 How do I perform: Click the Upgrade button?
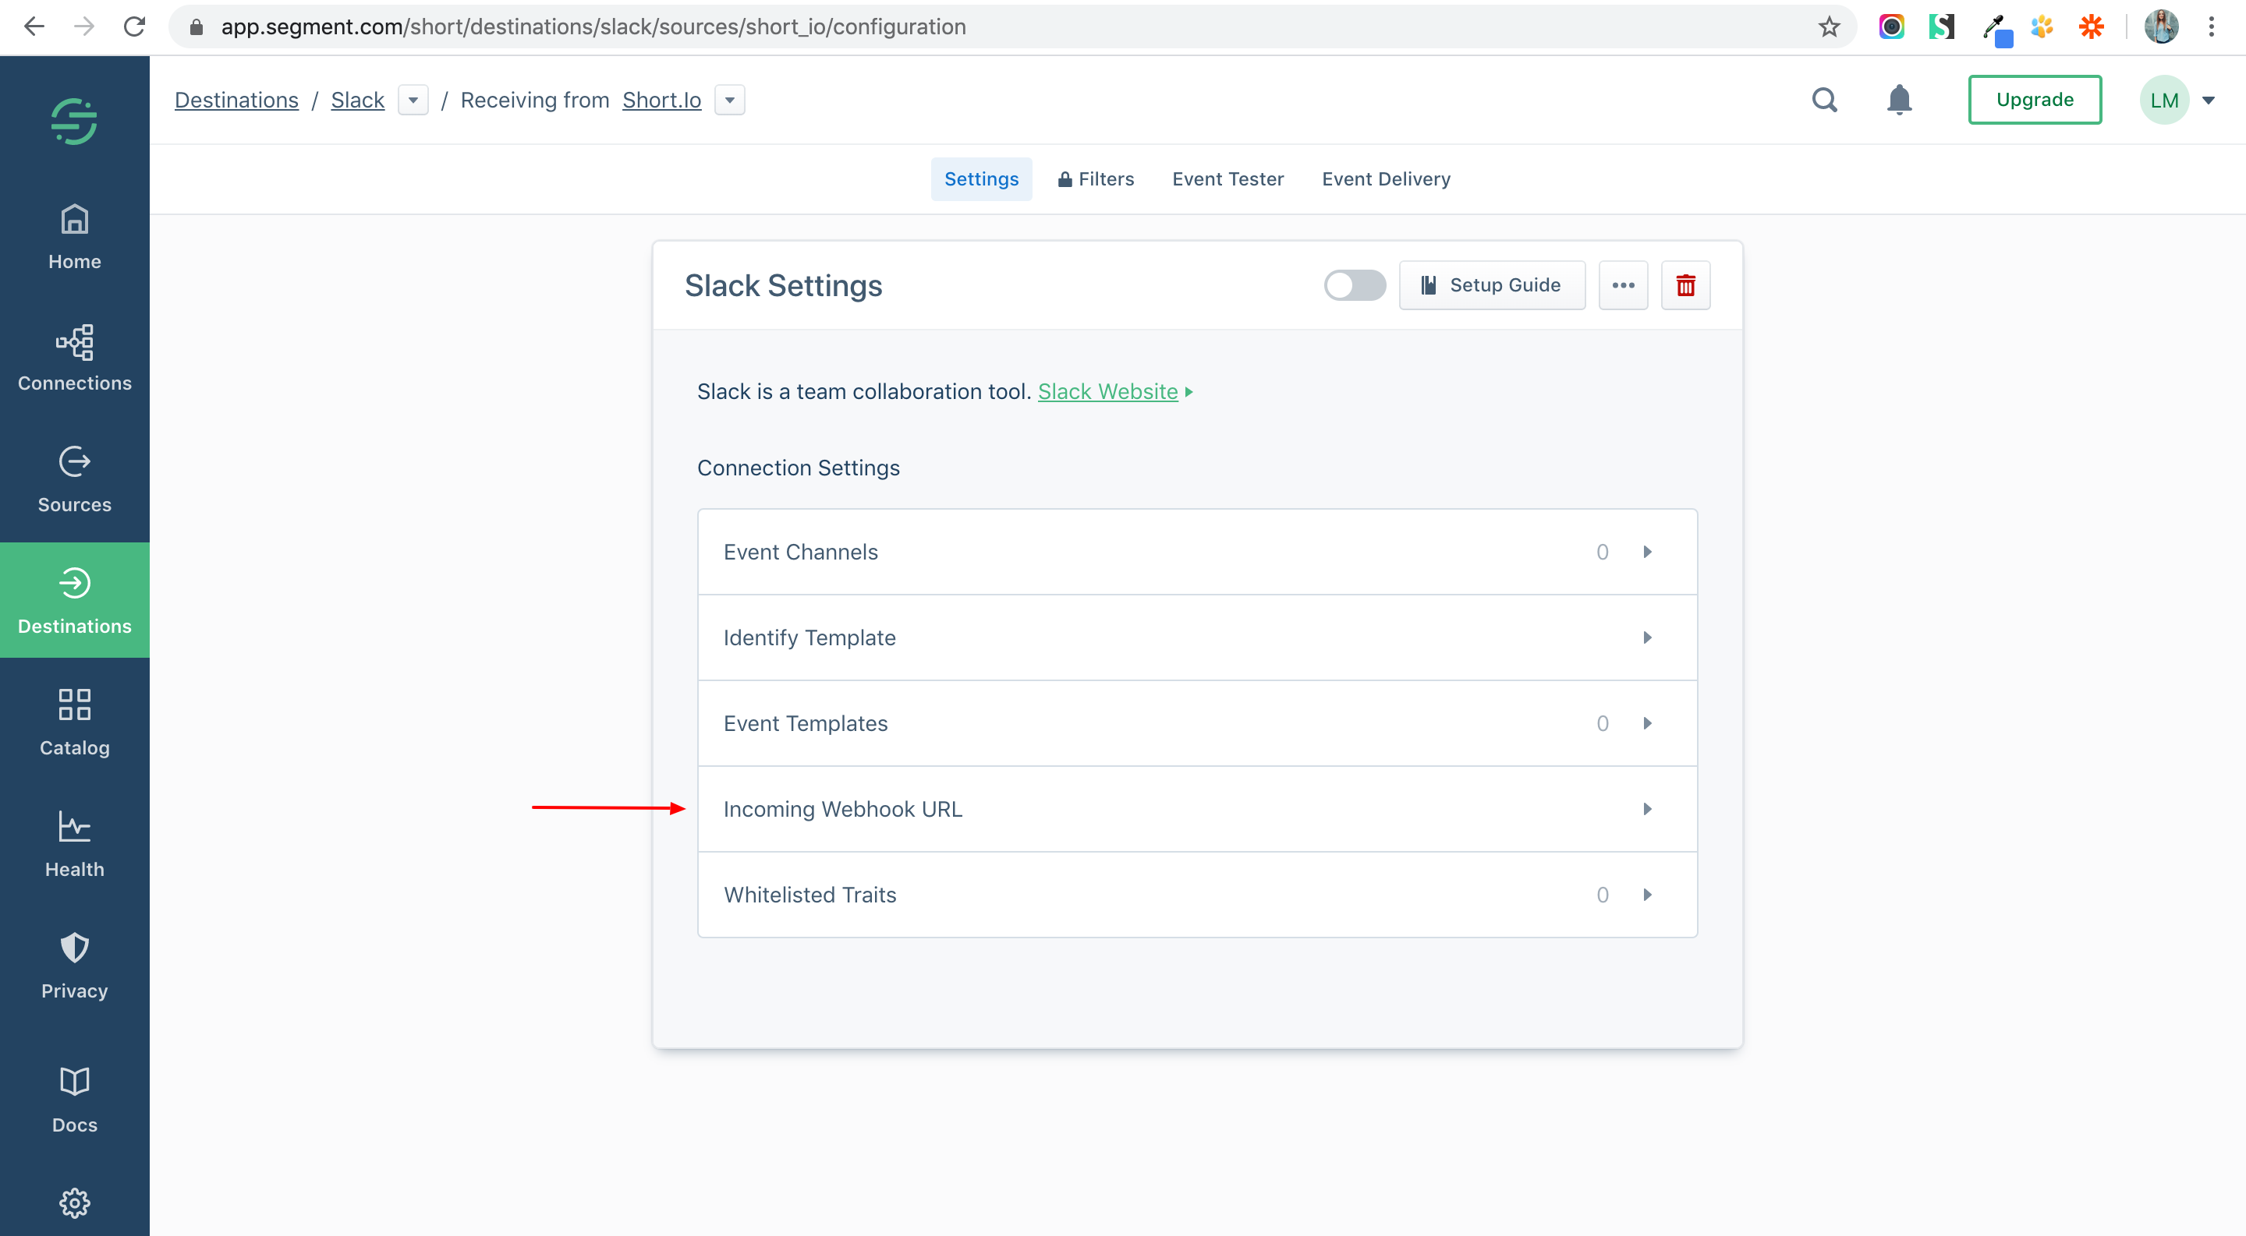click(x=2034, y=101)
